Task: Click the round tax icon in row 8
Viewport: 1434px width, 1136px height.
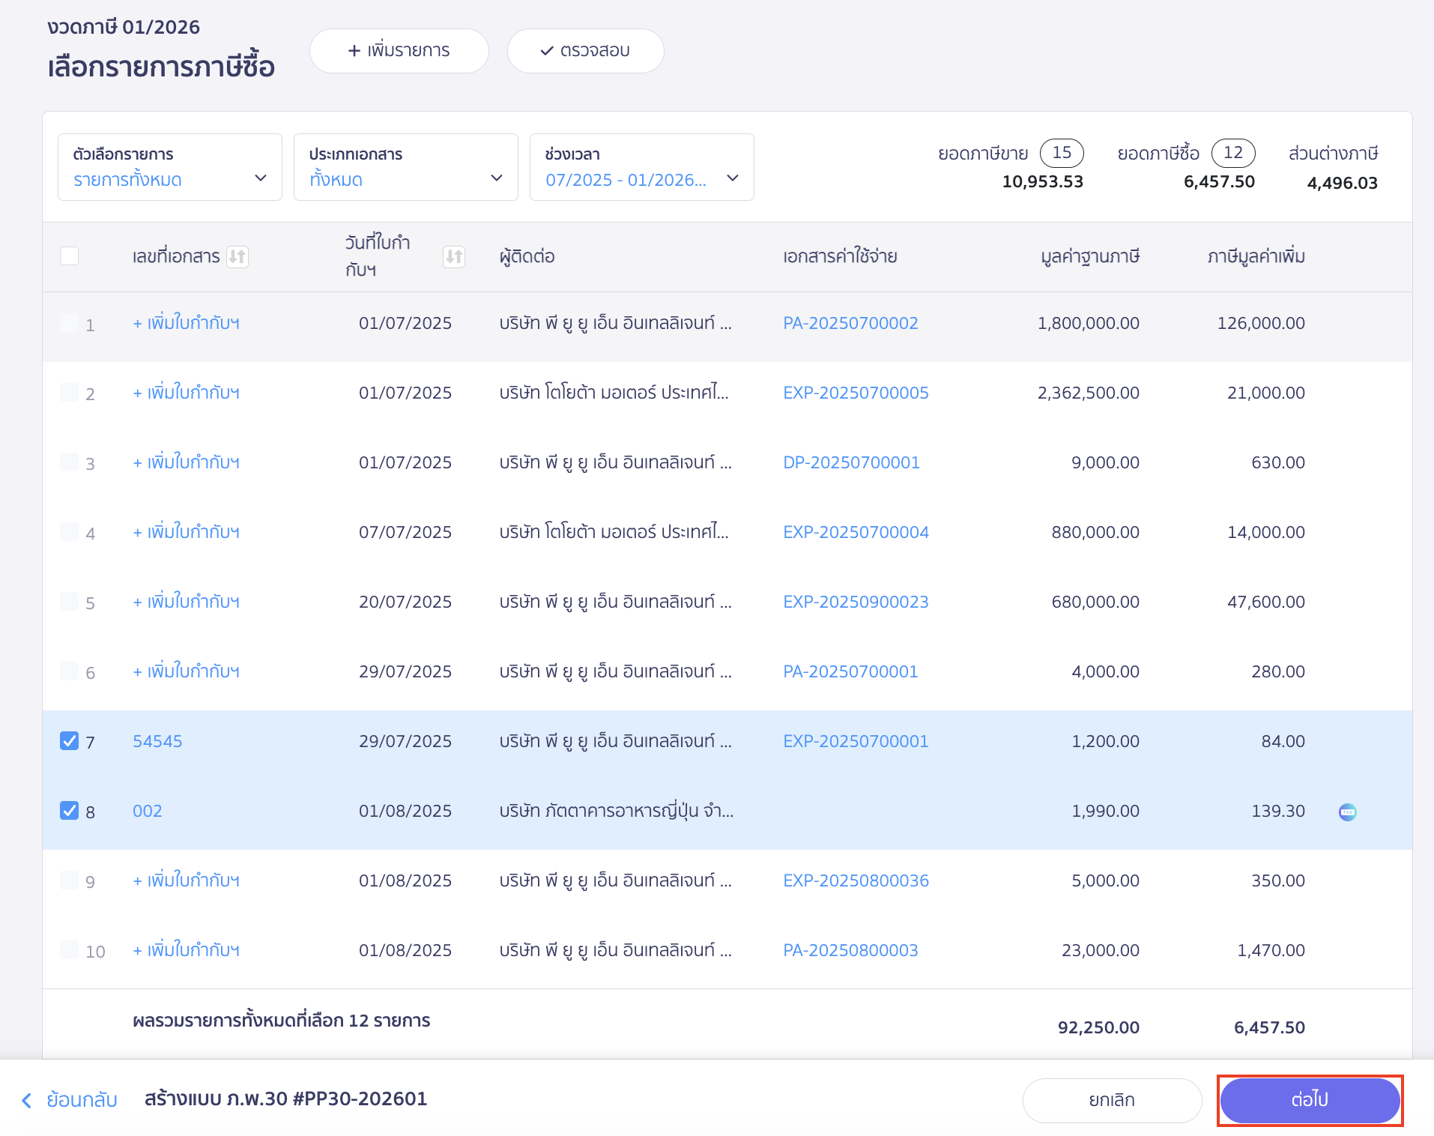Action: [1347, 812]
